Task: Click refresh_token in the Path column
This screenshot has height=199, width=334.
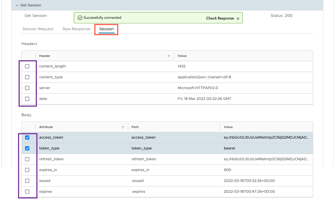Action: (x=144, y=159)
